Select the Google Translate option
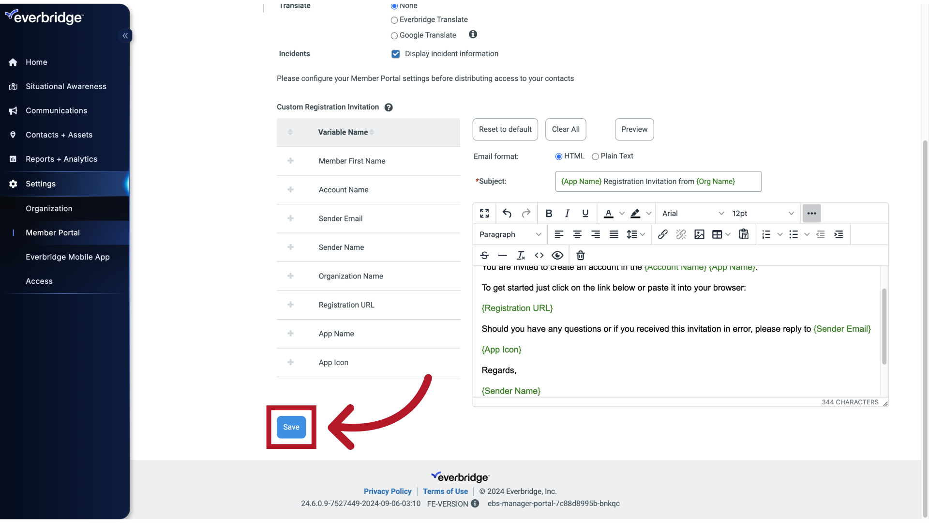The image size is (929, 523). coord(394,35)
